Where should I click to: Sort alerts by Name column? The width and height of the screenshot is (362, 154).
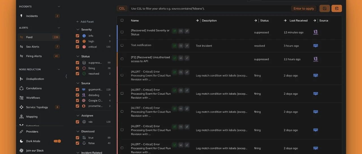coord(135,20)
